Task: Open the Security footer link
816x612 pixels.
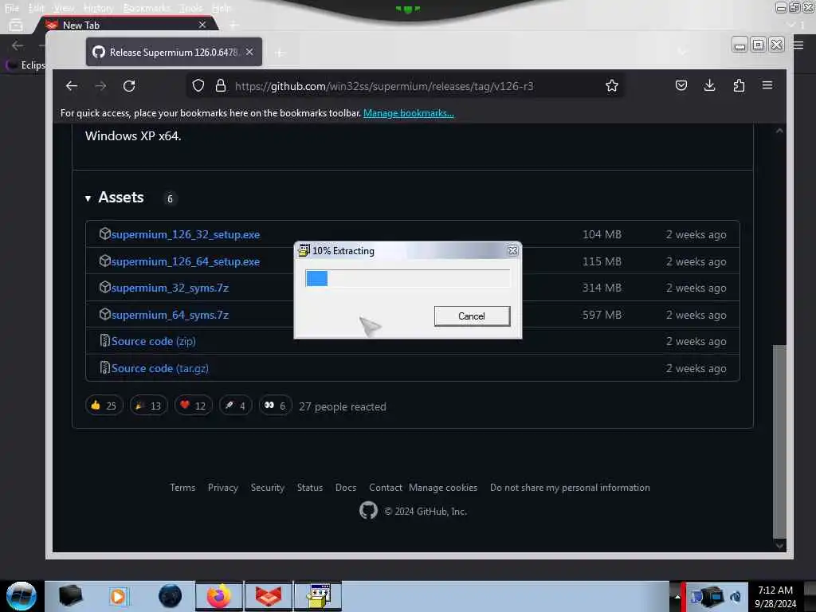Action: point(268,488)
